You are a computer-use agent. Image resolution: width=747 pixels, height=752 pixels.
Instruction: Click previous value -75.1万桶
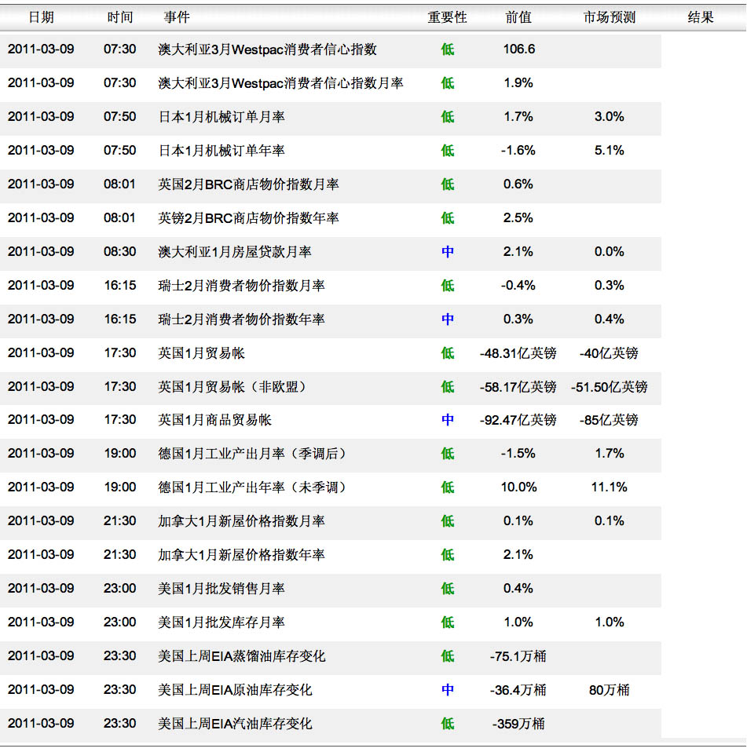(518, 656)
